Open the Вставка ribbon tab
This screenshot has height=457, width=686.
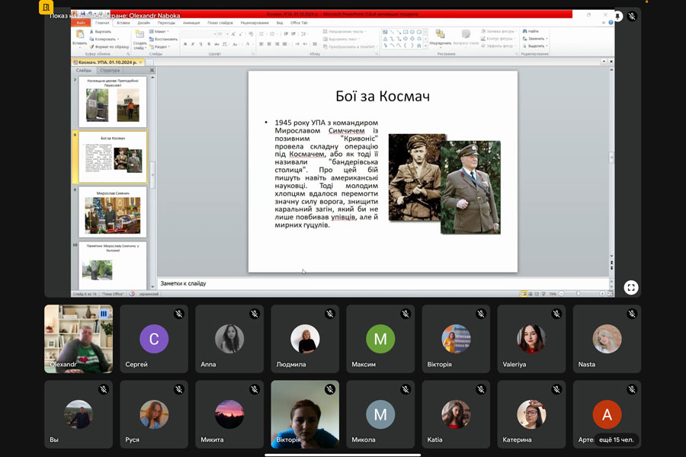(123, 23)
